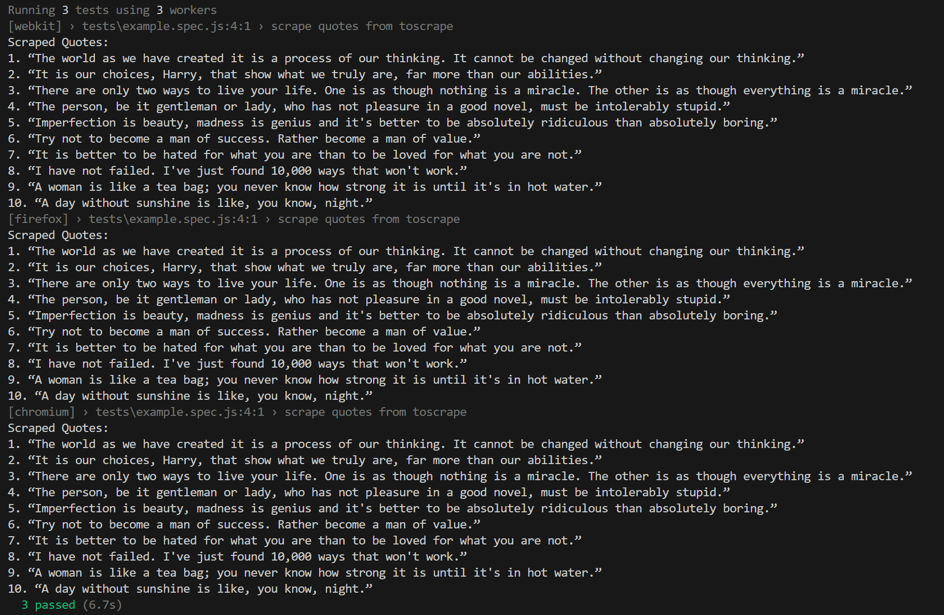Click the "3 passed" result text
The height and width of the screenshot is (615, 944).
point(48,605)
